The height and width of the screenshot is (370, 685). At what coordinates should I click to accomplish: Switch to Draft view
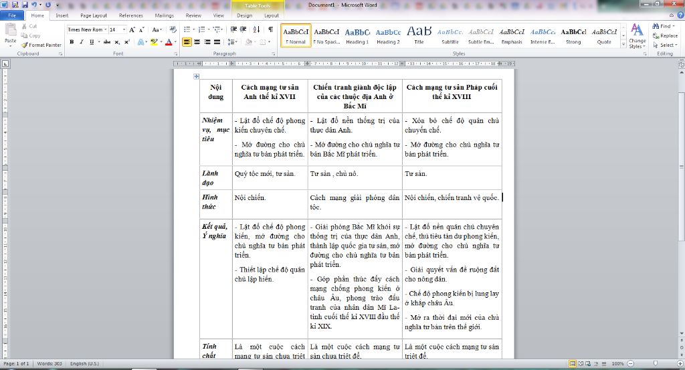[604, 363]
